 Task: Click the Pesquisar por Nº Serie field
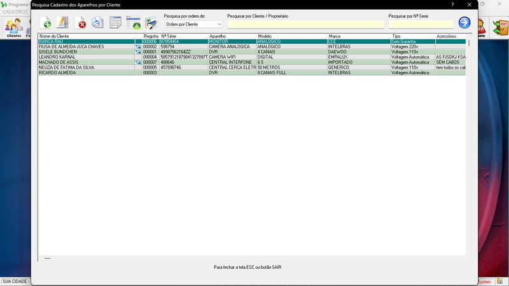pyautogui.click(x=421, y=24)
